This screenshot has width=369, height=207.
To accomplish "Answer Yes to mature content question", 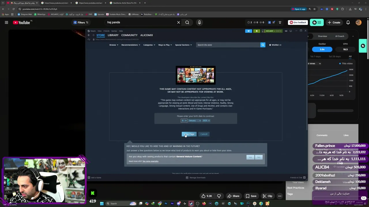I will tap(250, 157).
